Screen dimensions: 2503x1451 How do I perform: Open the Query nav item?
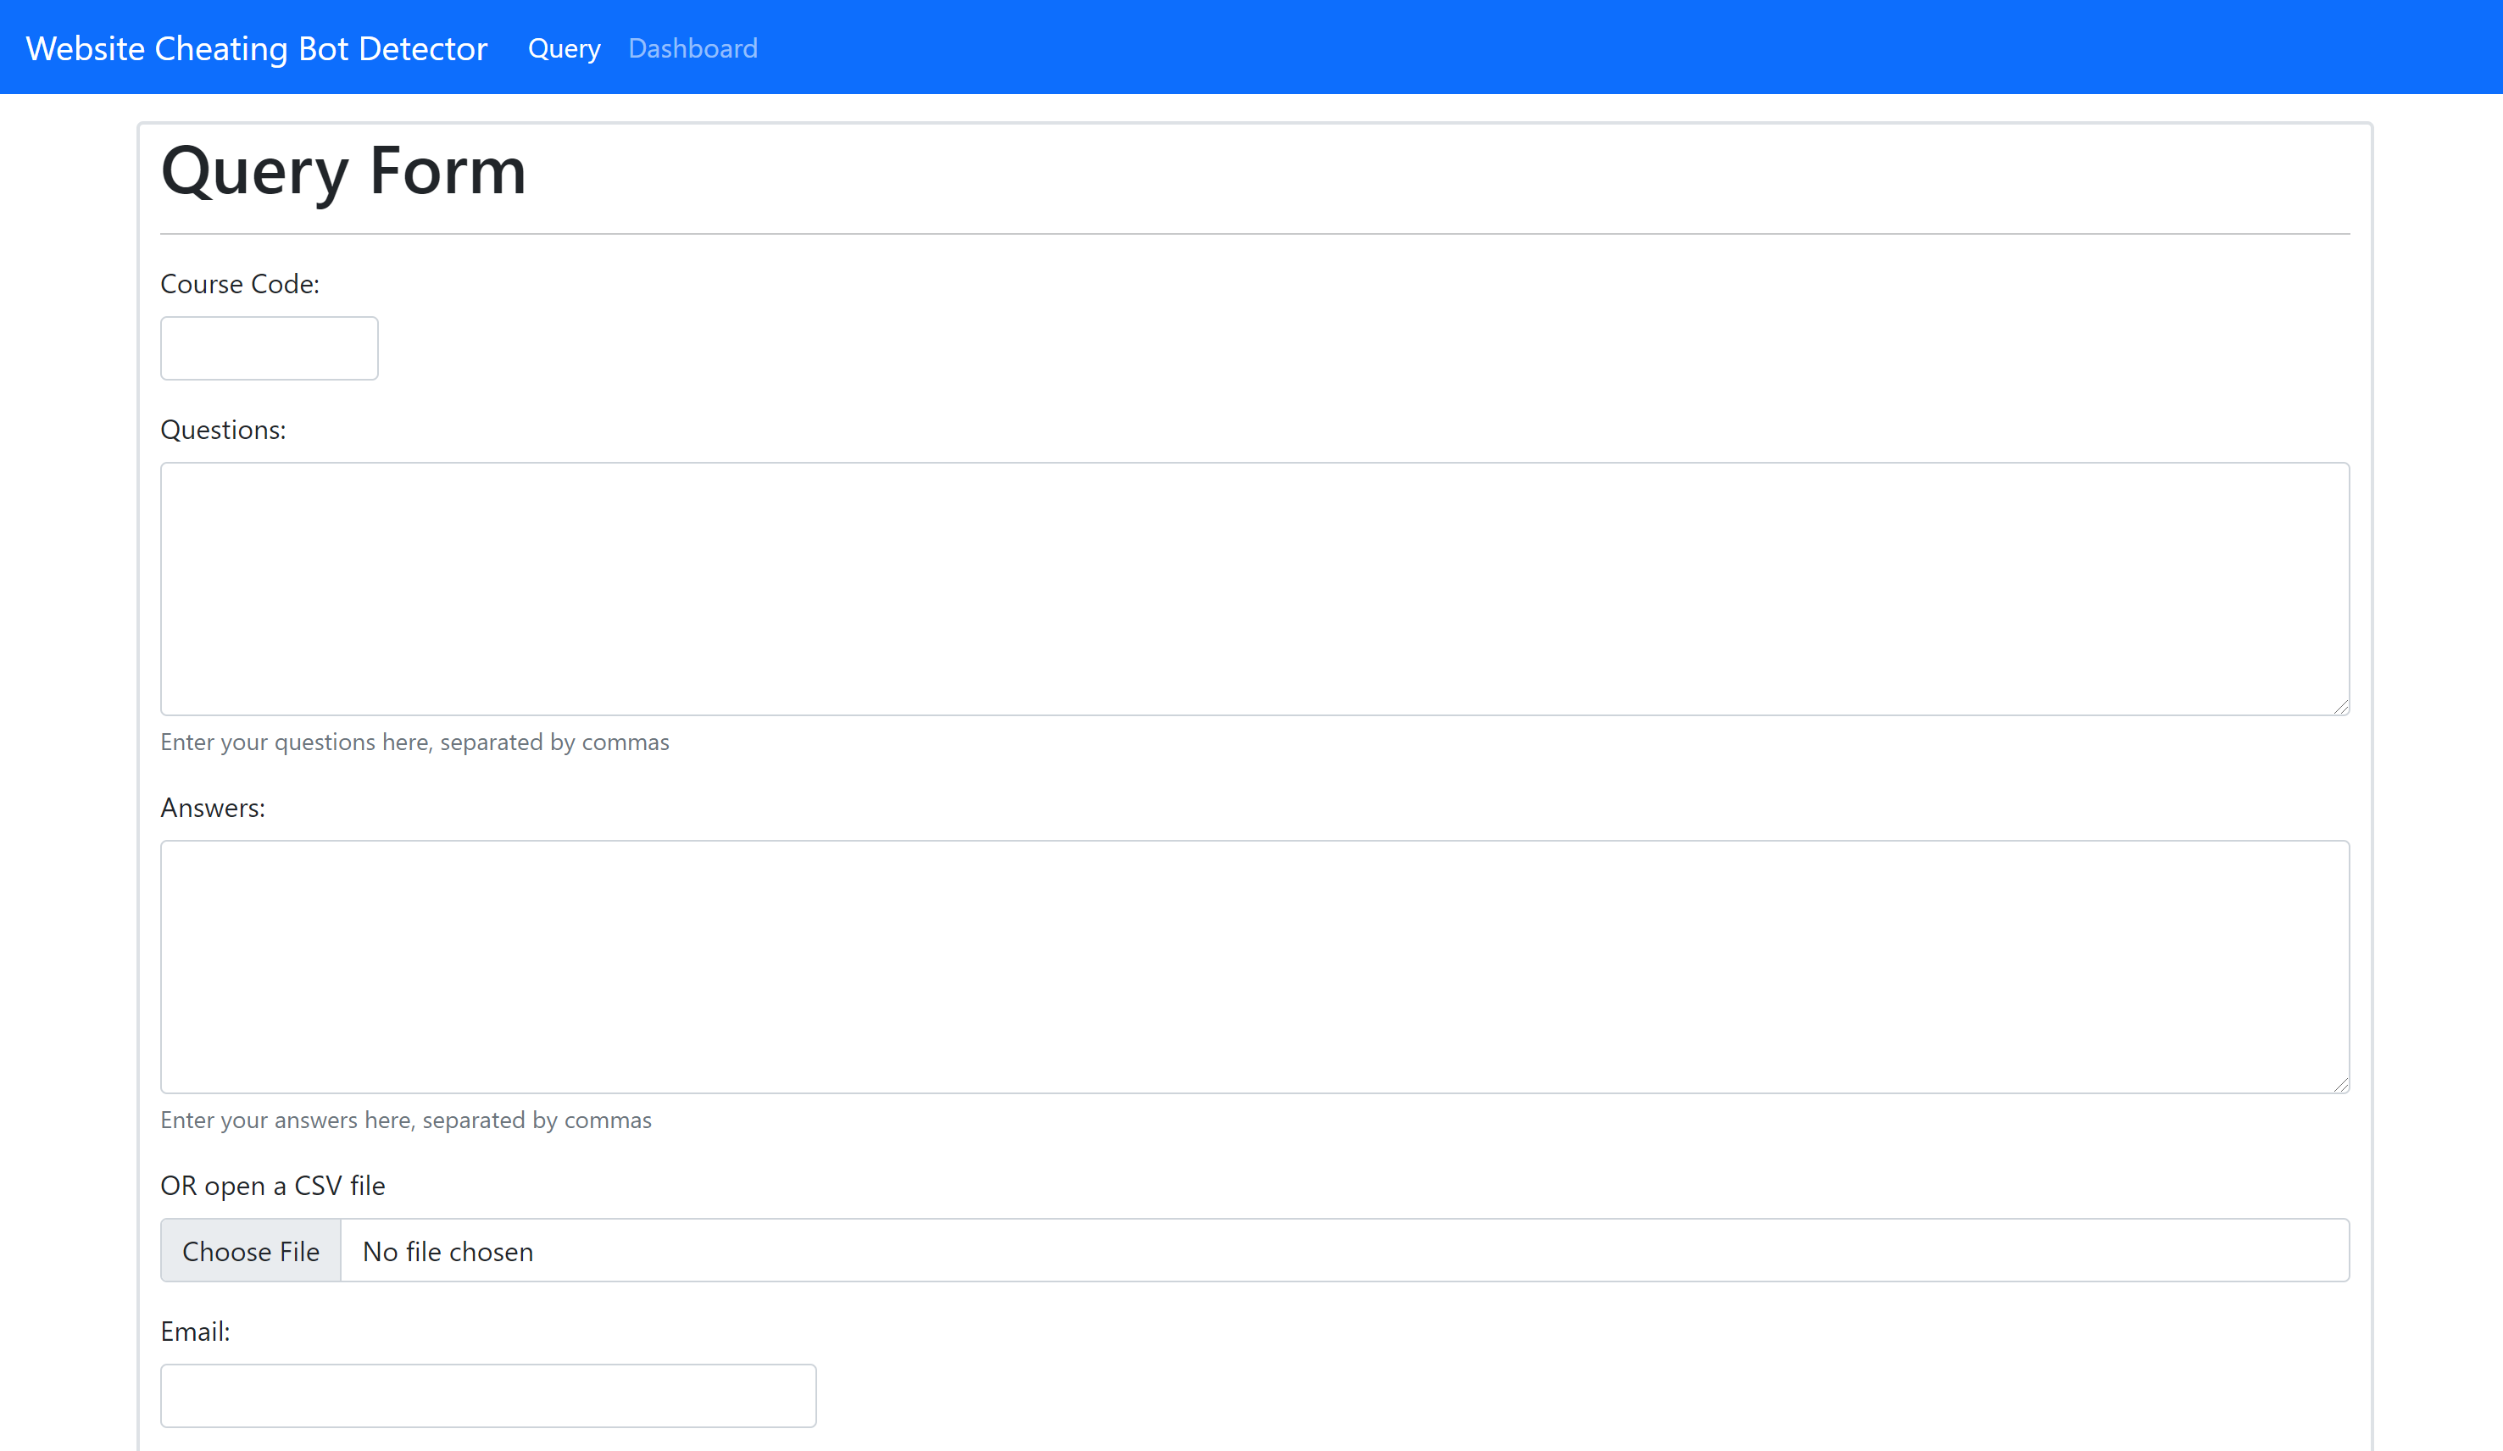[565, 47]
